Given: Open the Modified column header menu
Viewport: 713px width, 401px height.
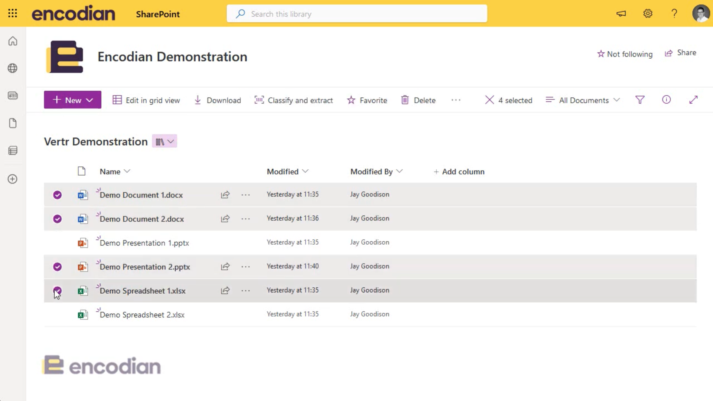Looking at the screenshot, I should click(287, 172).
